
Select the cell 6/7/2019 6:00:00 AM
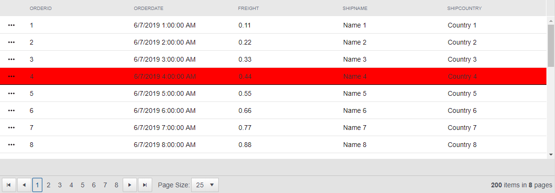tap(165, 110)
